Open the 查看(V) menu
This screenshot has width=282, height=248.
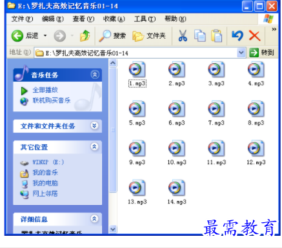[83, 19]
